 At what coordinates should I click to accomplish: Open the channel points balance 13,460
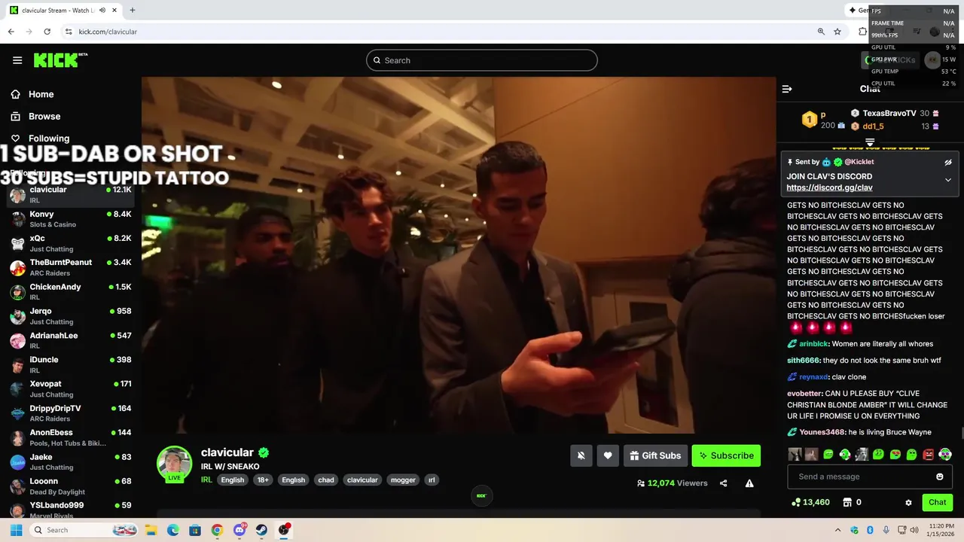pyautogui.click(x=810, y=502)
